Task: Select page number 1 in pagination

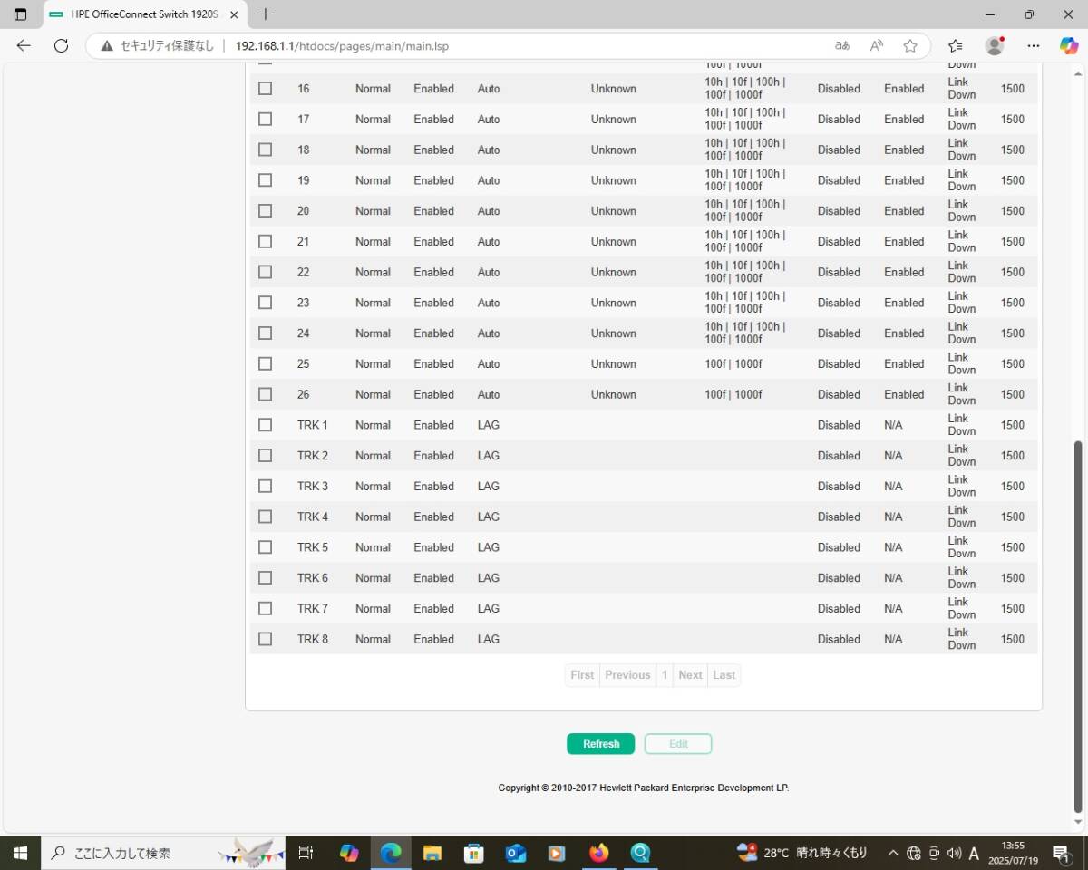Action: click(665, 675)
